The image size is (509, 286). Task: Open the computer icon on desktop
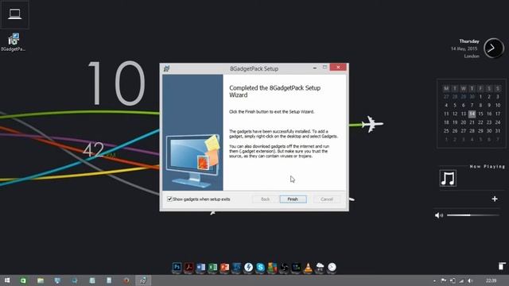point(14,14)
